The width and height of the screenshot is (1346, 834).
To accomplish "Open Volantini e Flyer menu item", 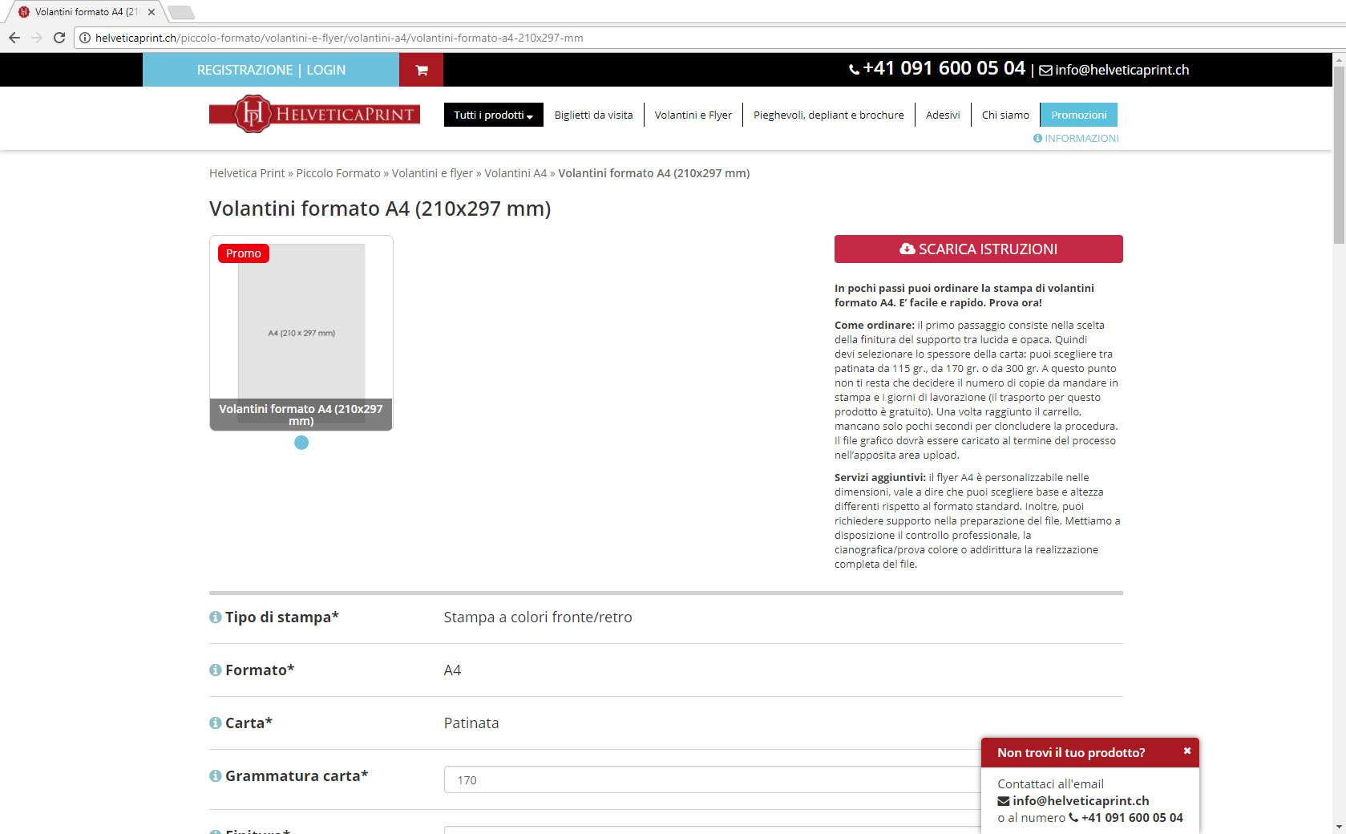I will click(x=693, y=115).
